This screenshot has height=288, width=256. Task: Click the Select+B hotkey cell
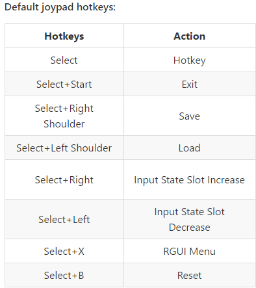(x=64, y=275)
